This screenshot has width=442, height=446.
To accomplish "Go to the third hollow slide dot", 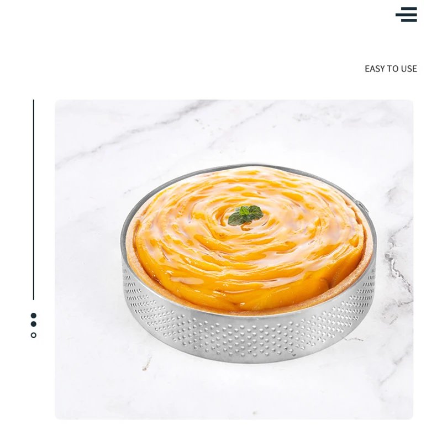I will 34,335.
